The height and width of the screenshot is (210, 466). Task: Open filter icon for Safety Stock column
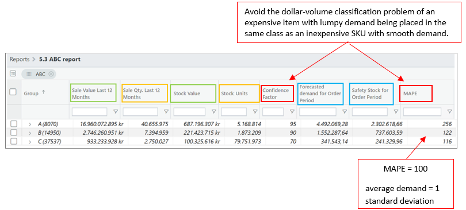[396, 112]
